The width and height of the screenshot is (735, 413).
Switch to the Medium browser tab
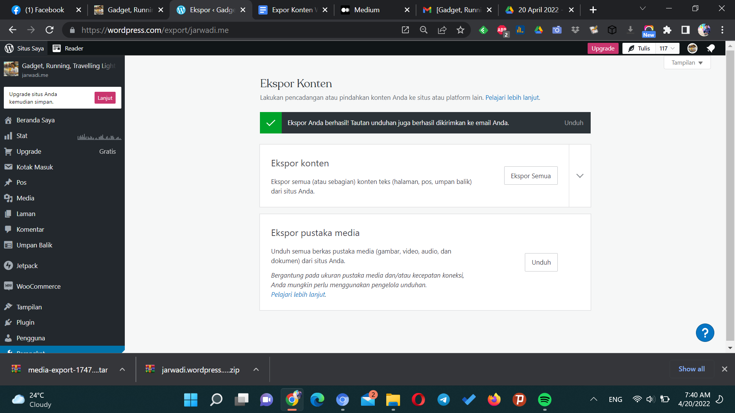366,10
